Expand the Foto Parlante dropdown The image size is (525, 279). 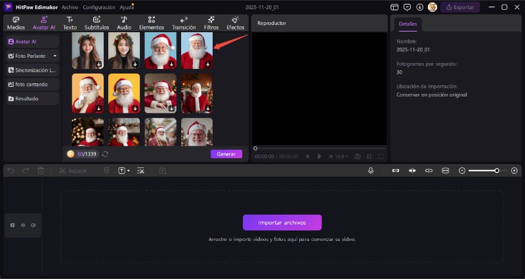(x=55, y=56)
